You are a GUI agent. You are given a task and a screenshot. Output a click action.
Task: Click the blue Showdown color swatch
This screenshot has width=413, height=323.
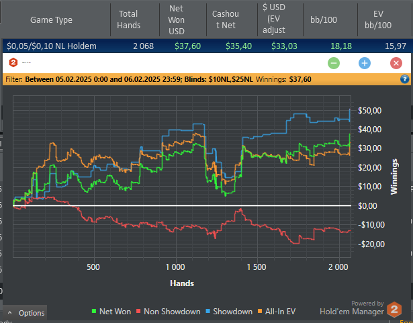coord(208,312)
